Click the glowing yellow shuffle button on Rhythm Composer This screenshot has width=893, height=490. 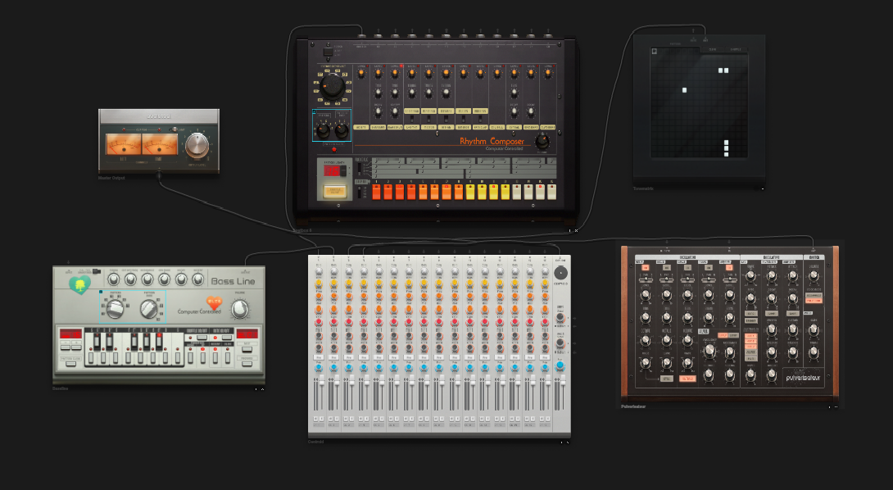335,192
